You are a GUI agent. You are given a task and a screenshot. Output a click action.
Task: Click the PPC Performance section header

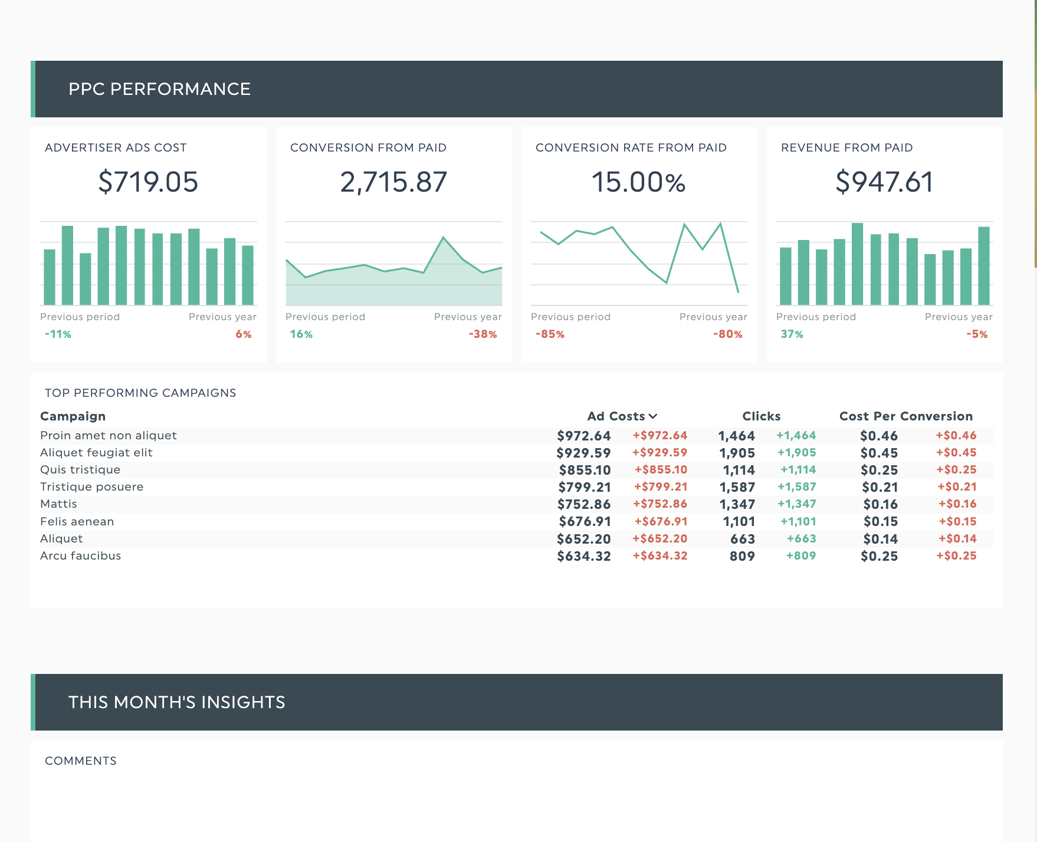159,89
